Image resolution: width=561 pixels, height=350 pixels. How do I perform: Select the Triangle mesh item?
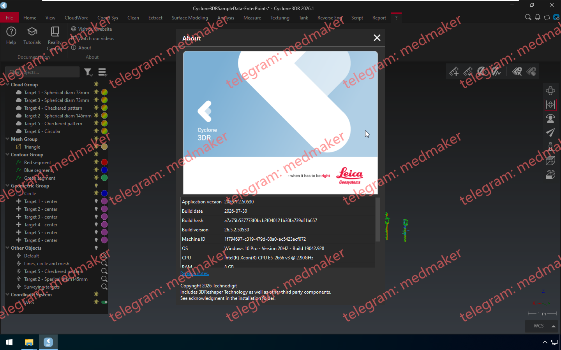point(32,147)
